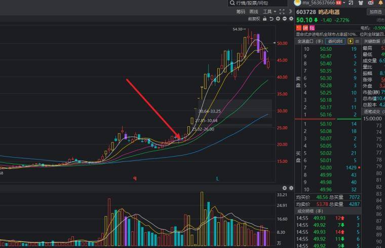The width and height of the screenshot is (385, 248).
Task: Open the T-shirt skin theme icon
Action: pos(361,3)
